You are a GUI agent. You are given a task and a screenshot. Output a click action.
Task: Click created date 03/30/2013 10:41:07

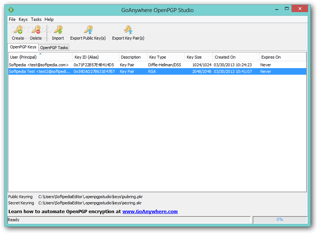(233, 71)
